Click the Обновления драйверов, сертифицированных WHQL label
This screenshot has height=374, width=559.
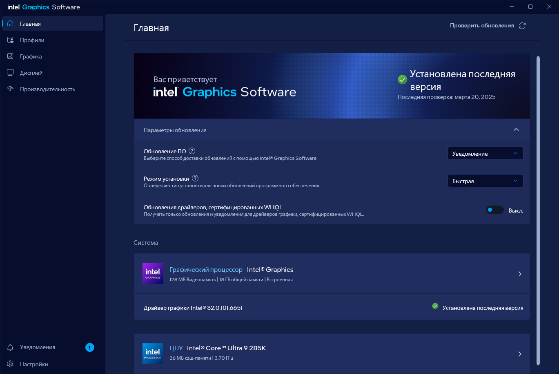point(213,207)
